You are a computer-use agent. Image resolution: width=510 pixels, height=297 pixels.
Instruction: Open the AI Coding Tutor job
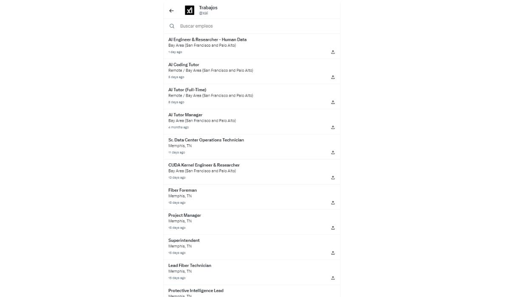click(x=184, y=64)
